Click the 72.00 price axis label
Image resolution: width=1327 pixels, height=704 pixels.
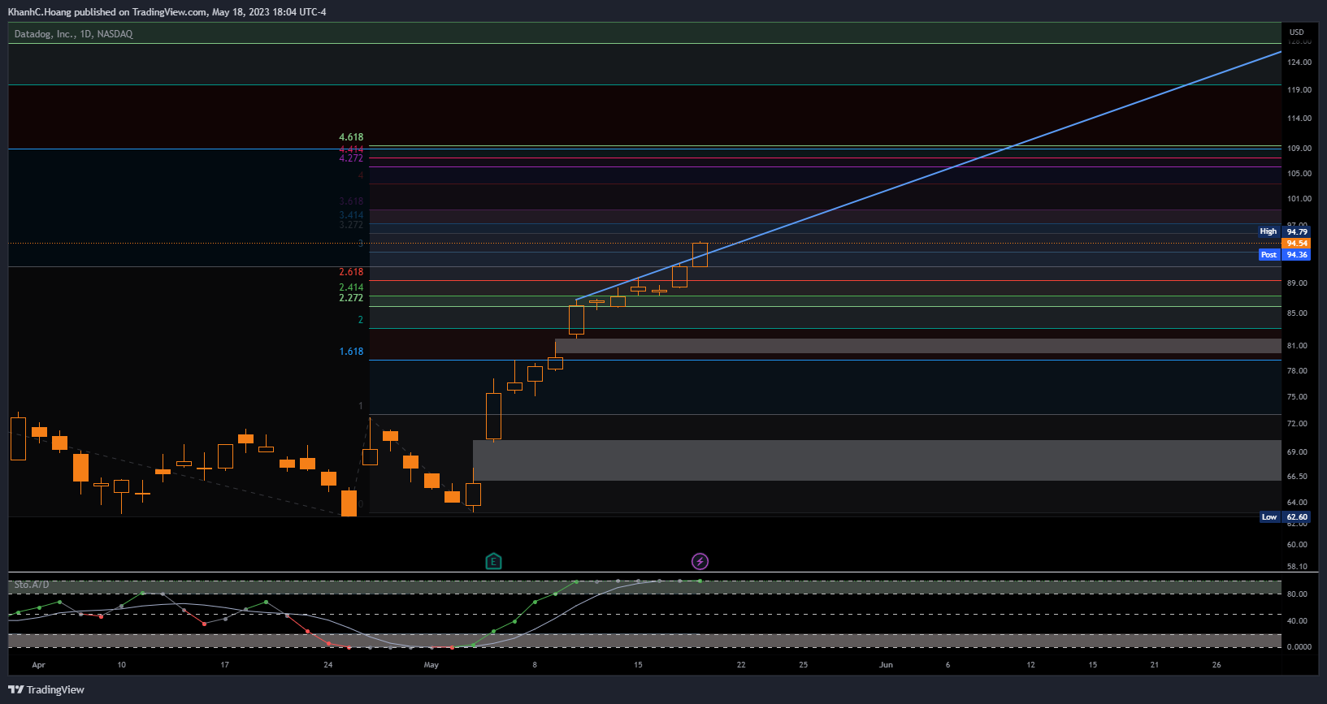[x=1297, y=423]
